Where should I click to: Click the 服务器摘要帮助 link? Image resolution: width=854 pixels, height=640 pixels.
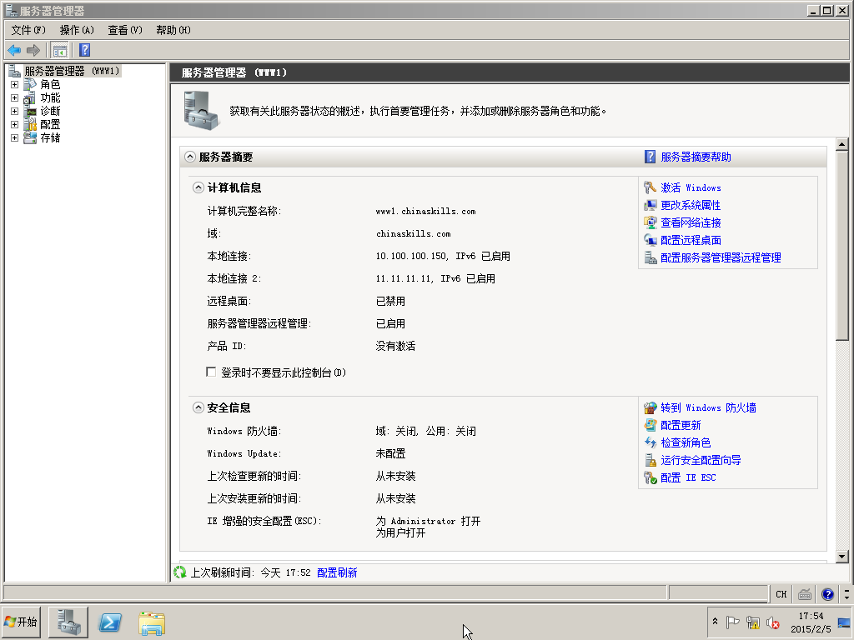pos(696,157)
